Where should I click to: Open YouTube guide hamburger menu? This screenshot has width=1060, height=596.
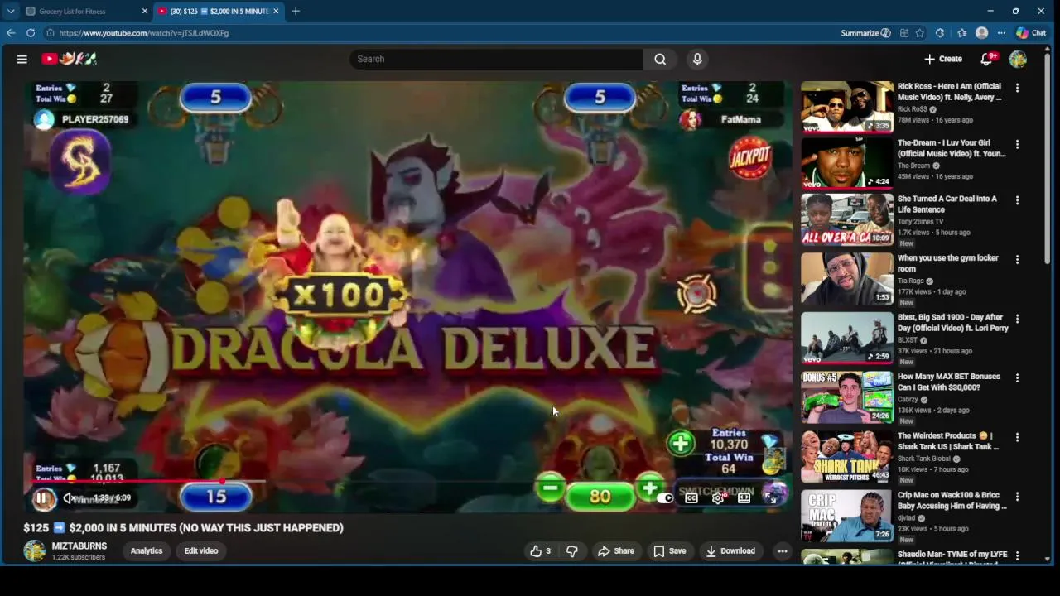[x=22, y=59]
